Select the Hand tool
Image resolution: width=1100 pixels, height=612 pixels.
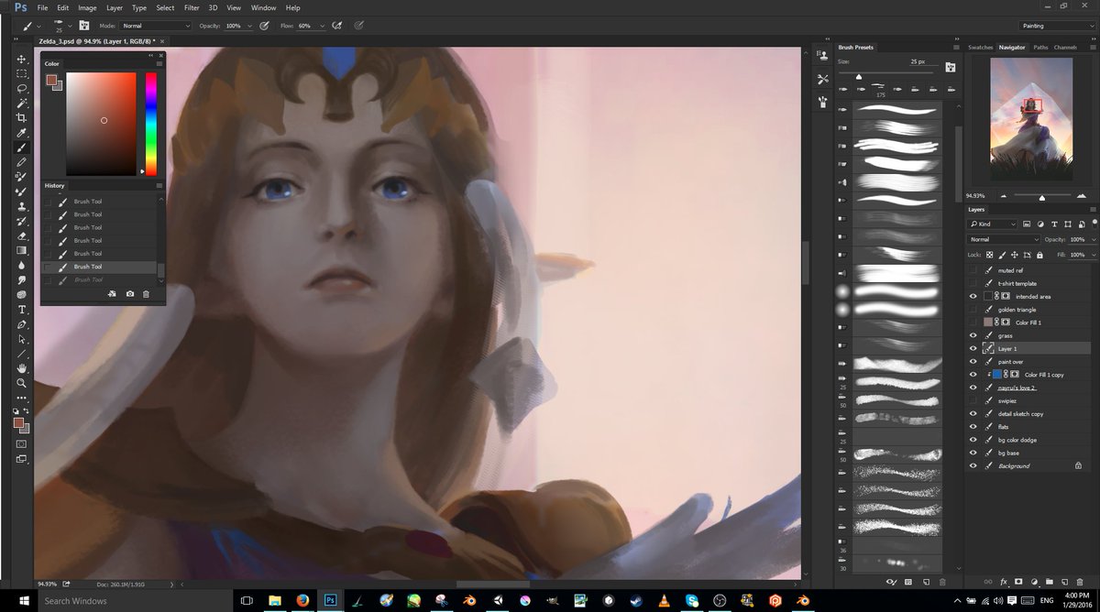pos(21,368)
